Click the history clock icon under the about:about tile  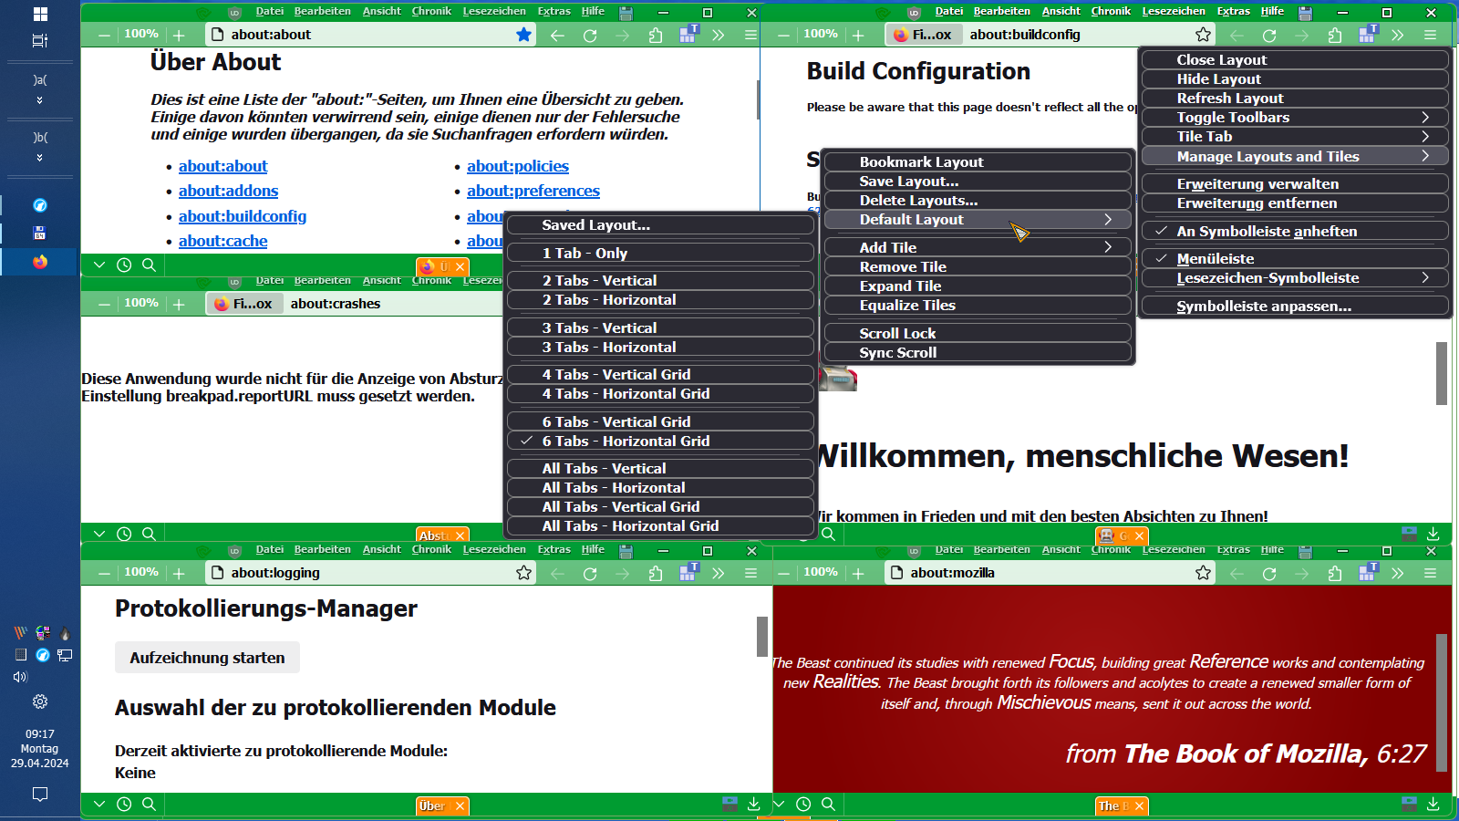124,265
